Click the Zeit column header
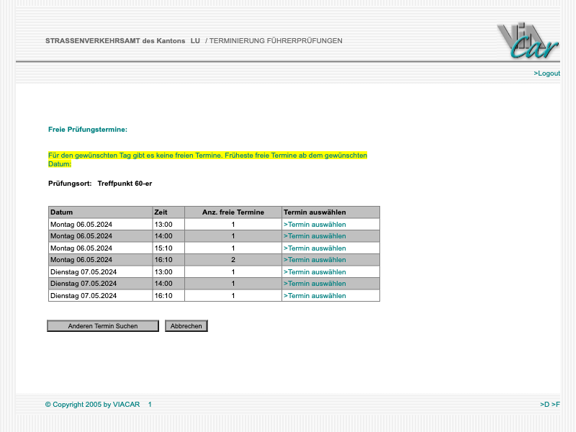 coord(161,212)
